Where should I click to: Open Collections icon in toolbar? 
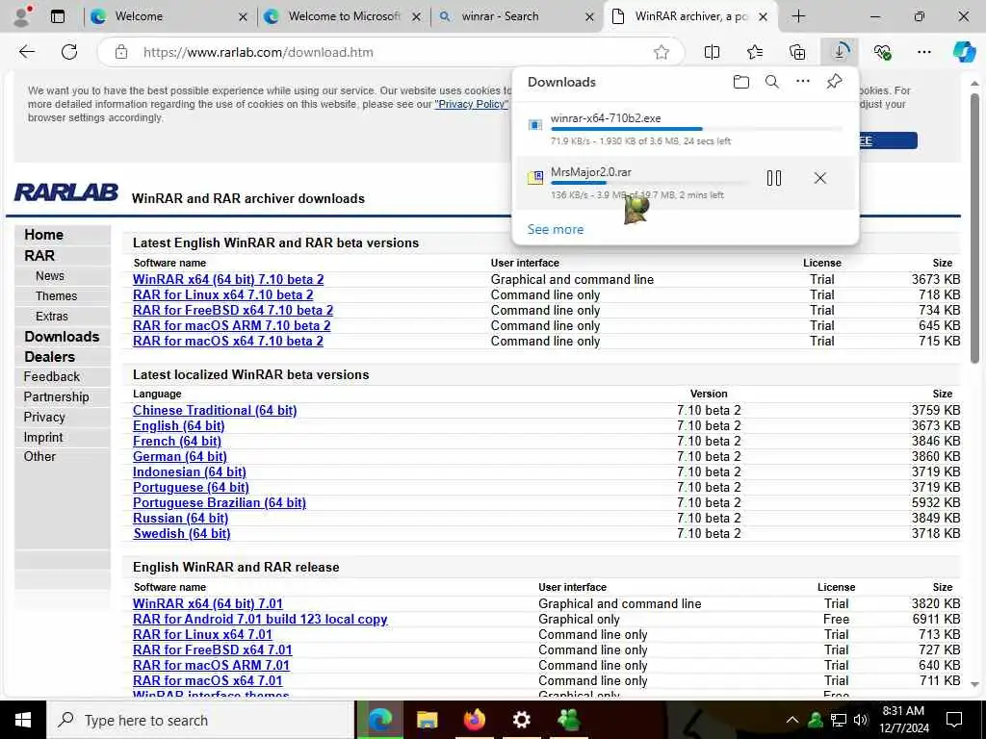coord(797,52)
